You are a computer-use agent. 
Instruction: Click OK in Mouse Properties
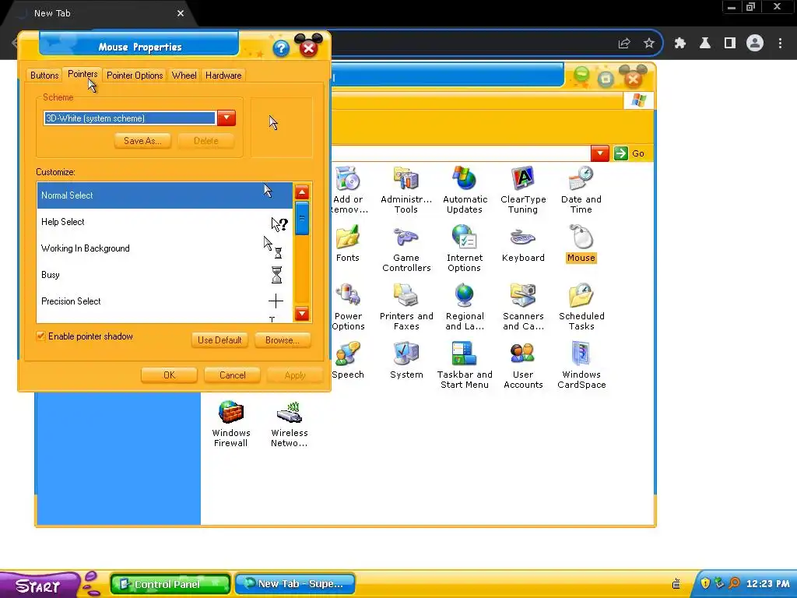[x=169, y=375]
